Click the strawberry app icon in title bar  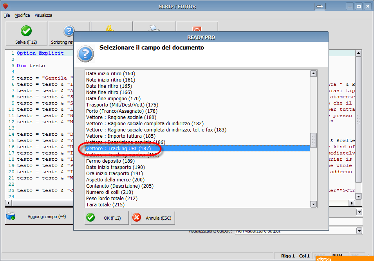pyautogui.click(x=5, y=6)
